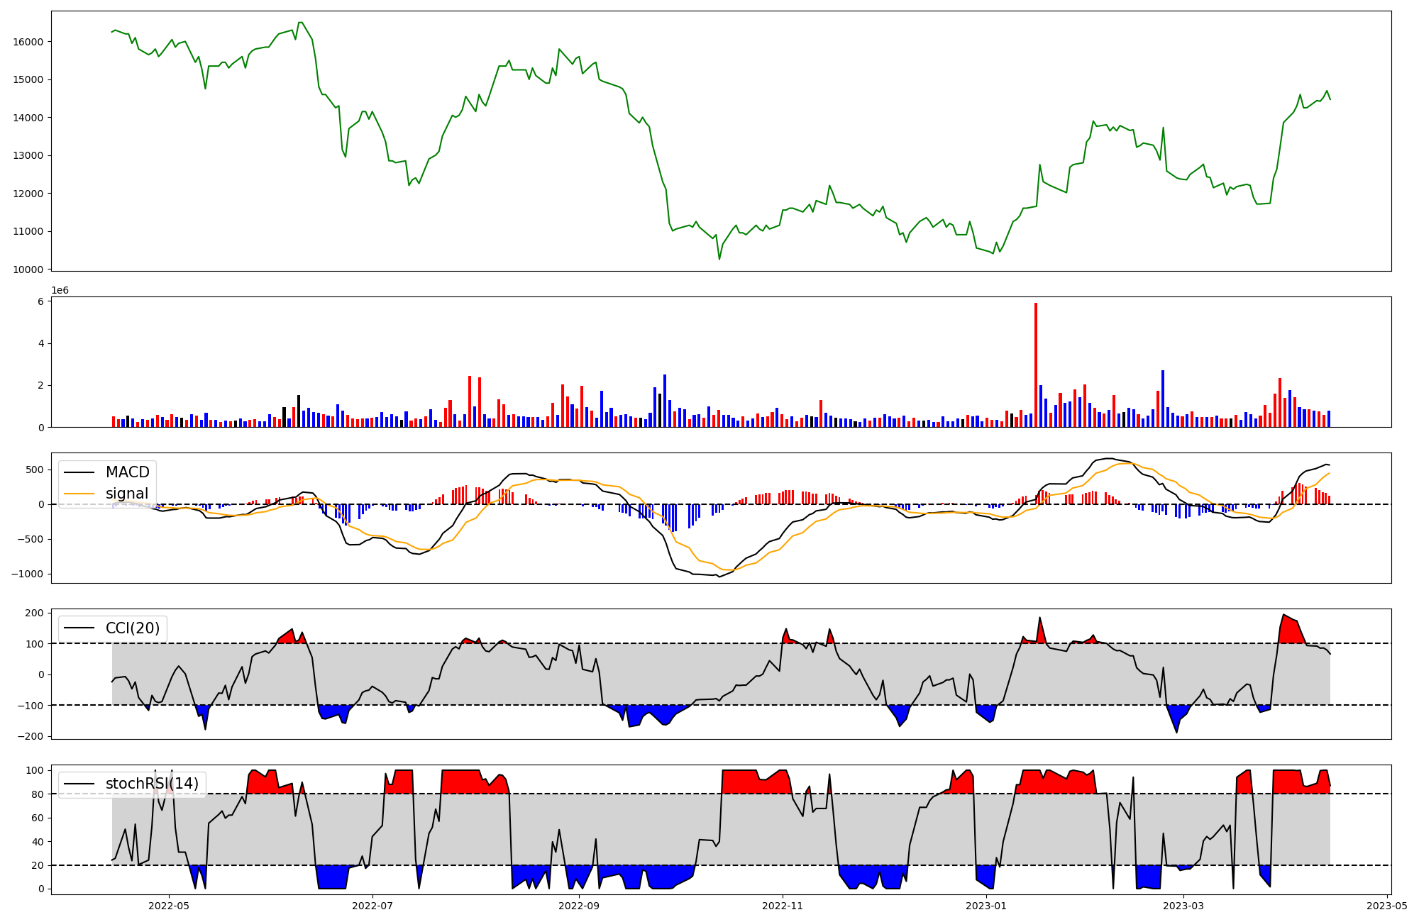Screen dimensions: 1419x922
Task: Select the 2023-05 date tick label
Action: (x=1386, y=906)
